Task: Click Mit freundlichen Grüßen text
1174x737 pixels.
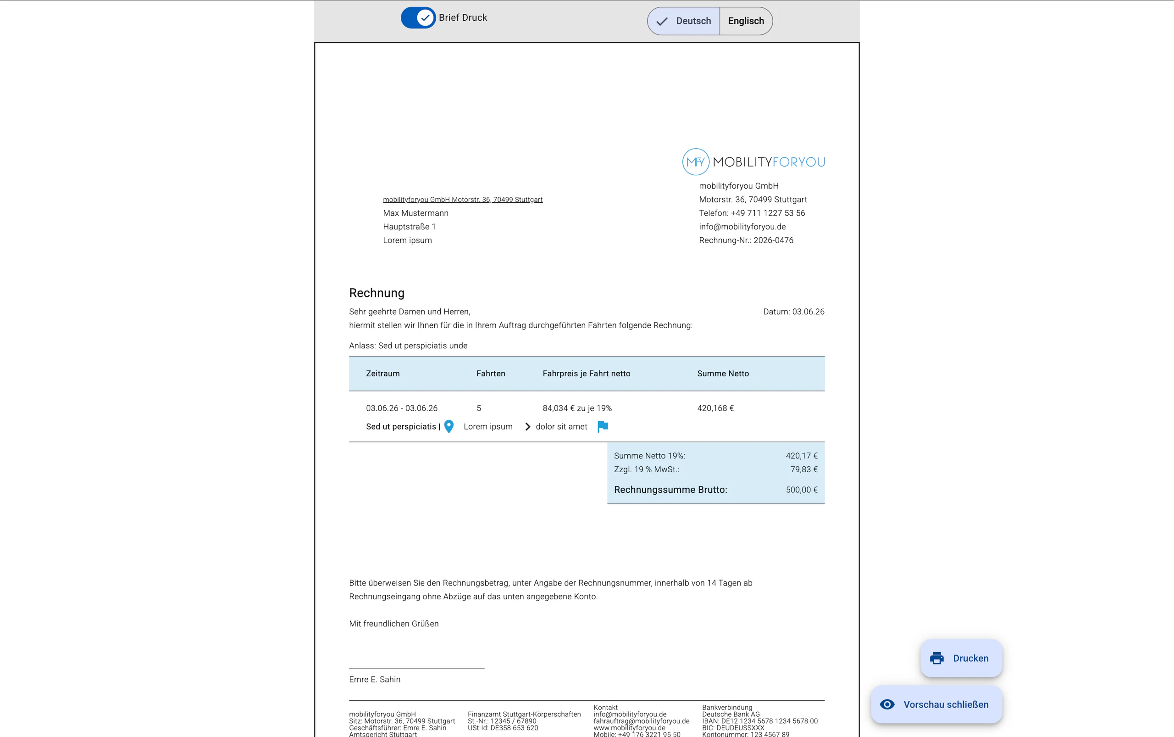Action: coord(393,624)
